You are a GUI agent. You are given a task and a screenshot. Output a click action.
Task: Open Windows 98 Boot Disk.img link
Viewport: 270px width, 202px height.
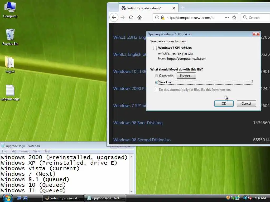pos(138,123)
